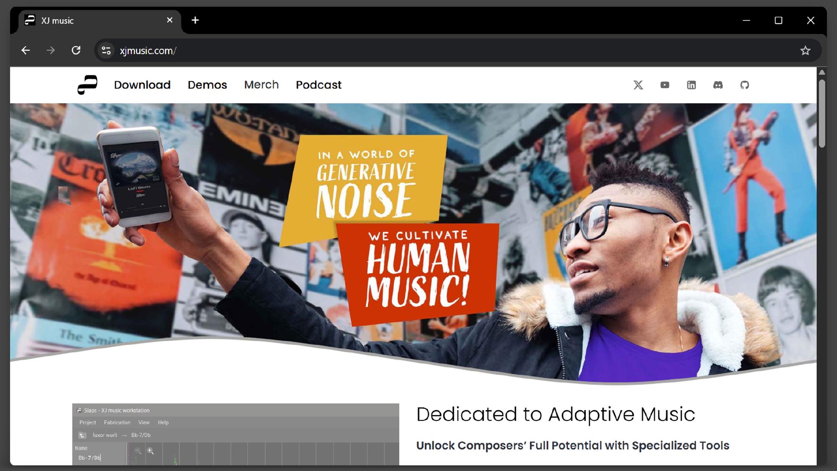This screenshot has width=837, height=471.
Task: Open the X (Twitter) icon in the header
Action: (638, 85)
